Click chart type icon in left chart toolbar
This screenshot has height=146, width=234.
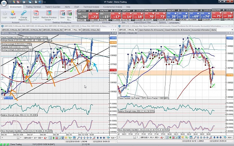(x=46, y=138)
